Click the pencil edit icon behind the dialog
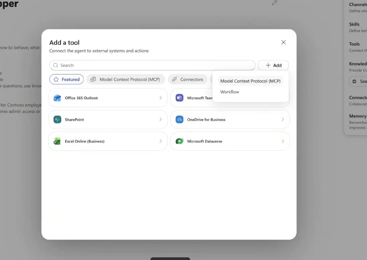The height and width of the screenshot is (260, 367). [x=274, y=3]
